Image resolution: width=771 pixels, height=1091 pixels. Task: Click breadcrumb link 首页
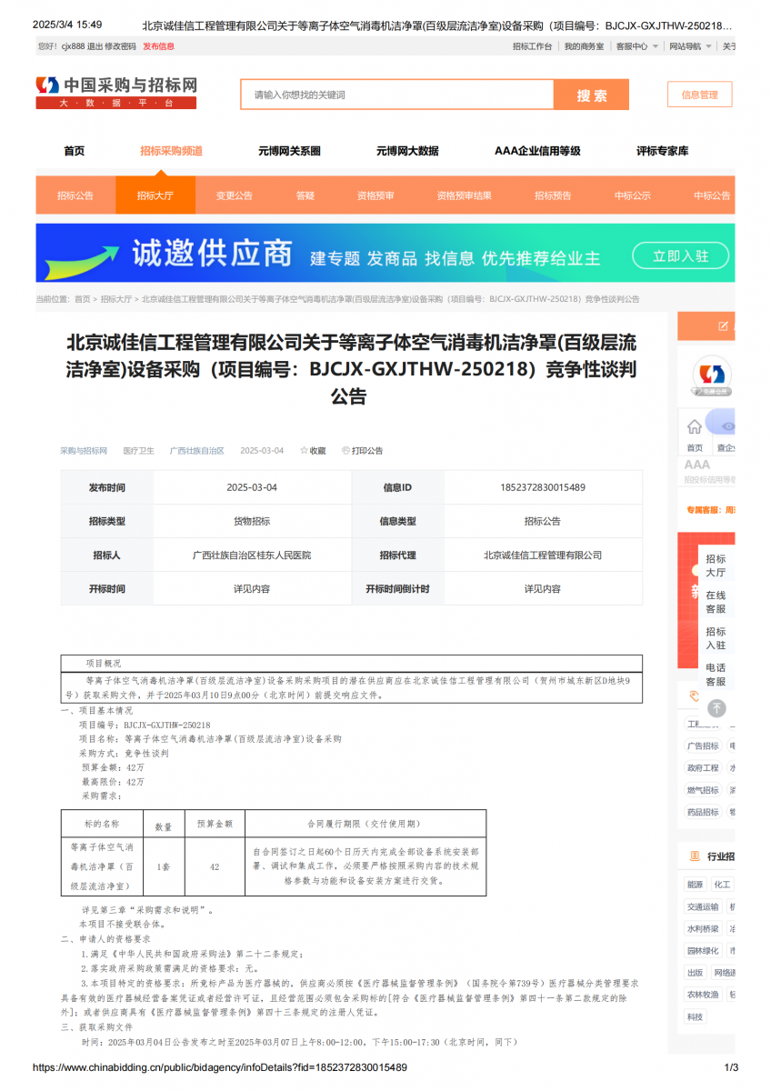(83, 299)
